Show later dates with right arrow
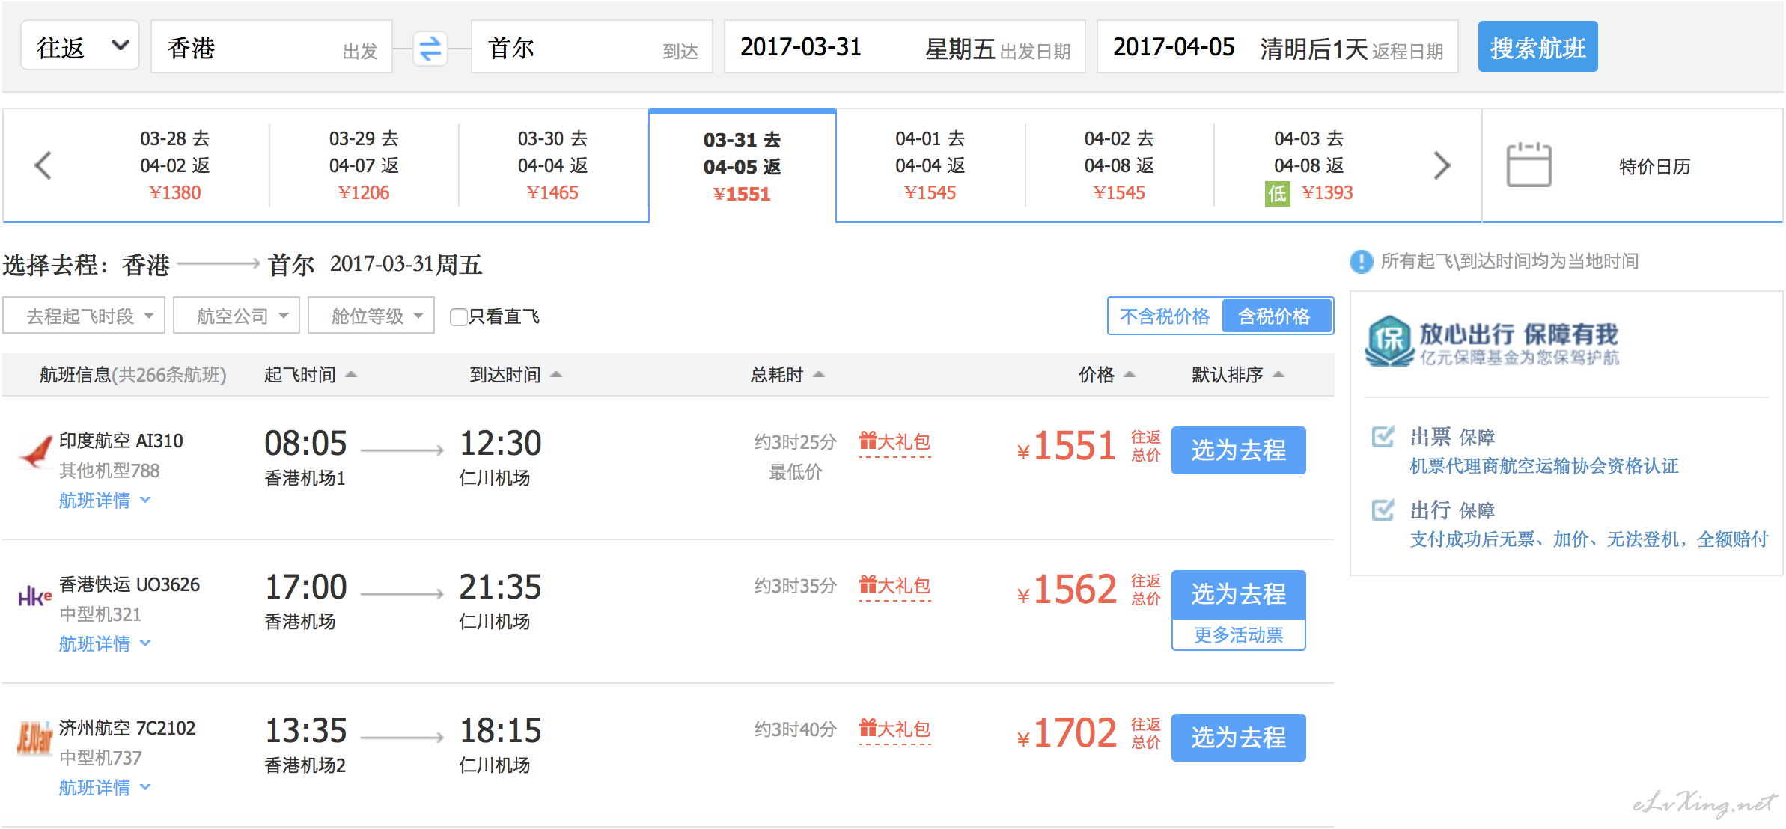The height and width of the screenshot is (829, 1786). tap(1442, 165)
